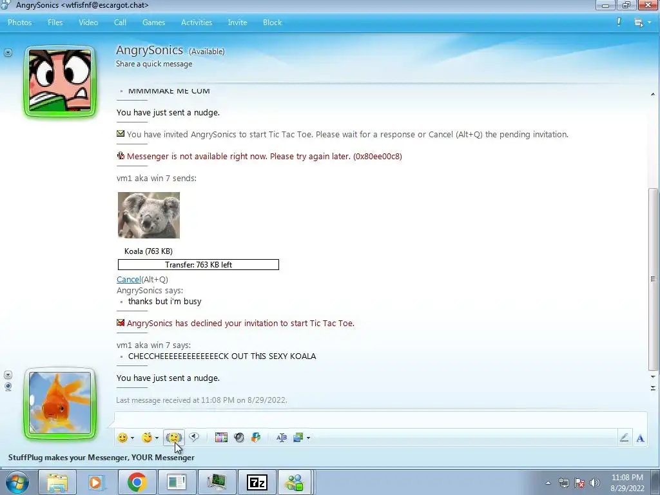Click the declined Tic Tac Toe invitation message
660x495 pixels.
(240, 324)
